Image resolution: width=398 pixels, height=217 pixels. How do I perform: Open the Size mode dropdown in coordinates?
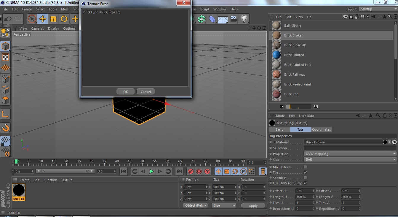click(x=224, y=205)
